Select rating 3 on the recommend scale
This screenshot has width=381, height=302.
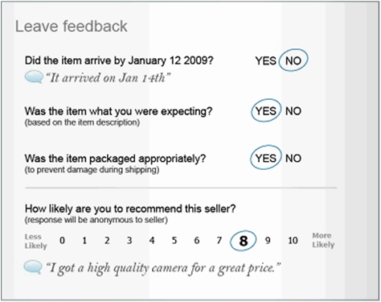(x=129, y=240)
